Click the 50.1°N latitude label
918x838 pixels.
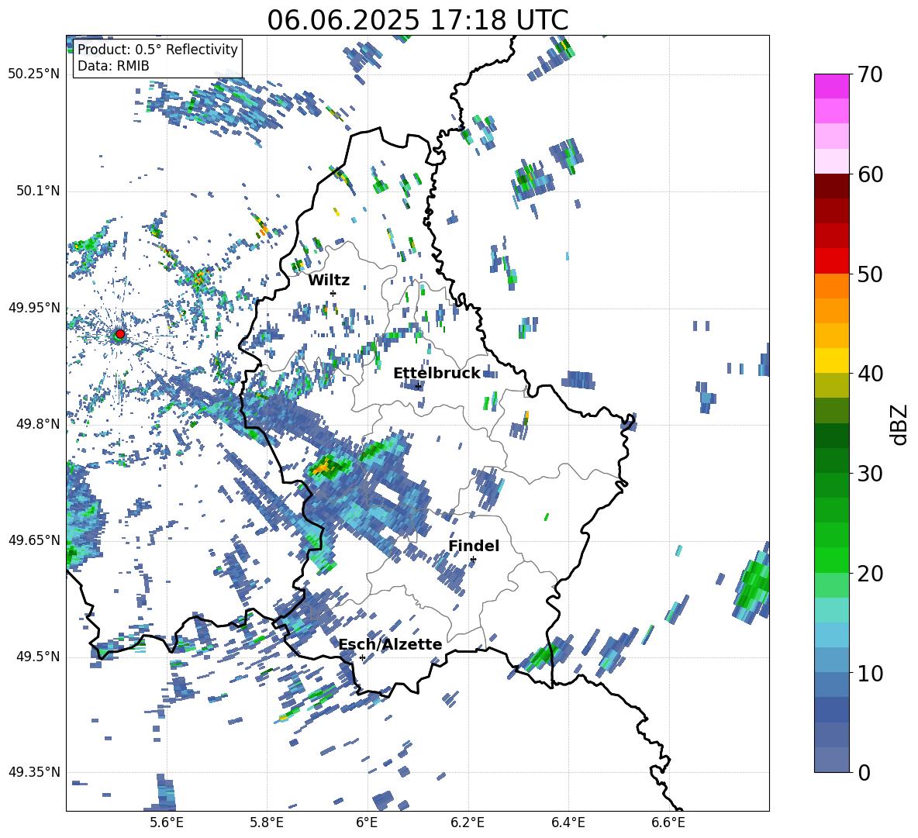coord(38,191)
